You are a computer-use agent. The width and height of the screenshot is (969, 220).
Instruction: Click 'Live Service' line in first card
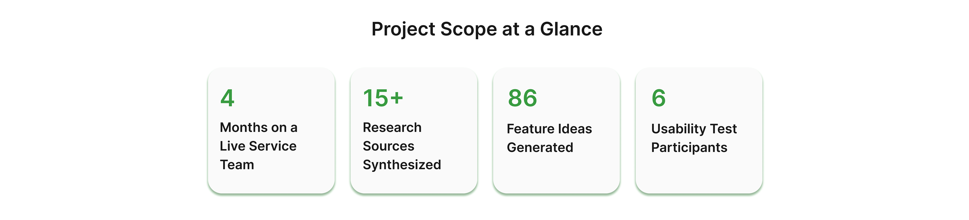(258, 146)
